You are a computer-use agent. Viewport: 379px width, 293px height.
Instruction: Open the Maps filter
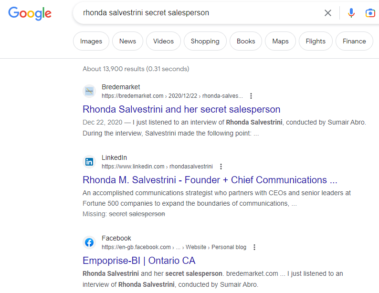click(x=280, y=41)
